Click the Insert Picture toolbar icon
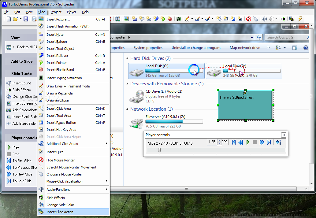The width and height of the screenshot is (316, 218). pyautogui.click(x=126, y=19)
